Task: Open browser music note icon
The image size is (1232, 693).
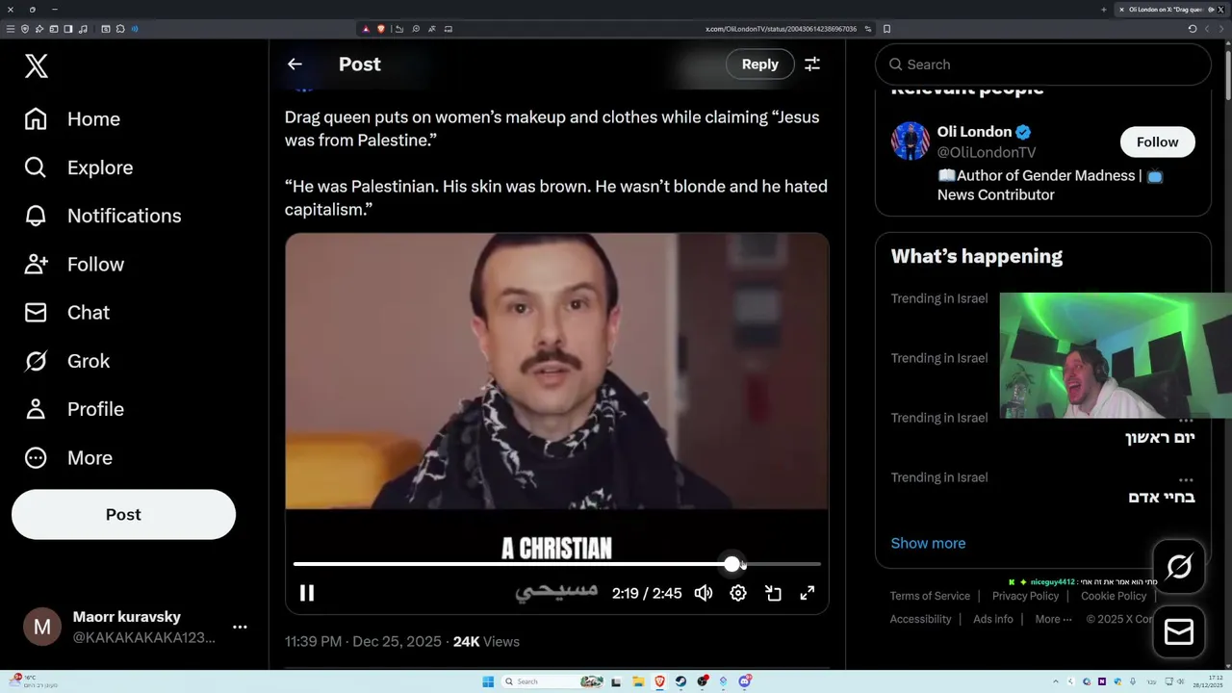Action: (x=84, y=29)
